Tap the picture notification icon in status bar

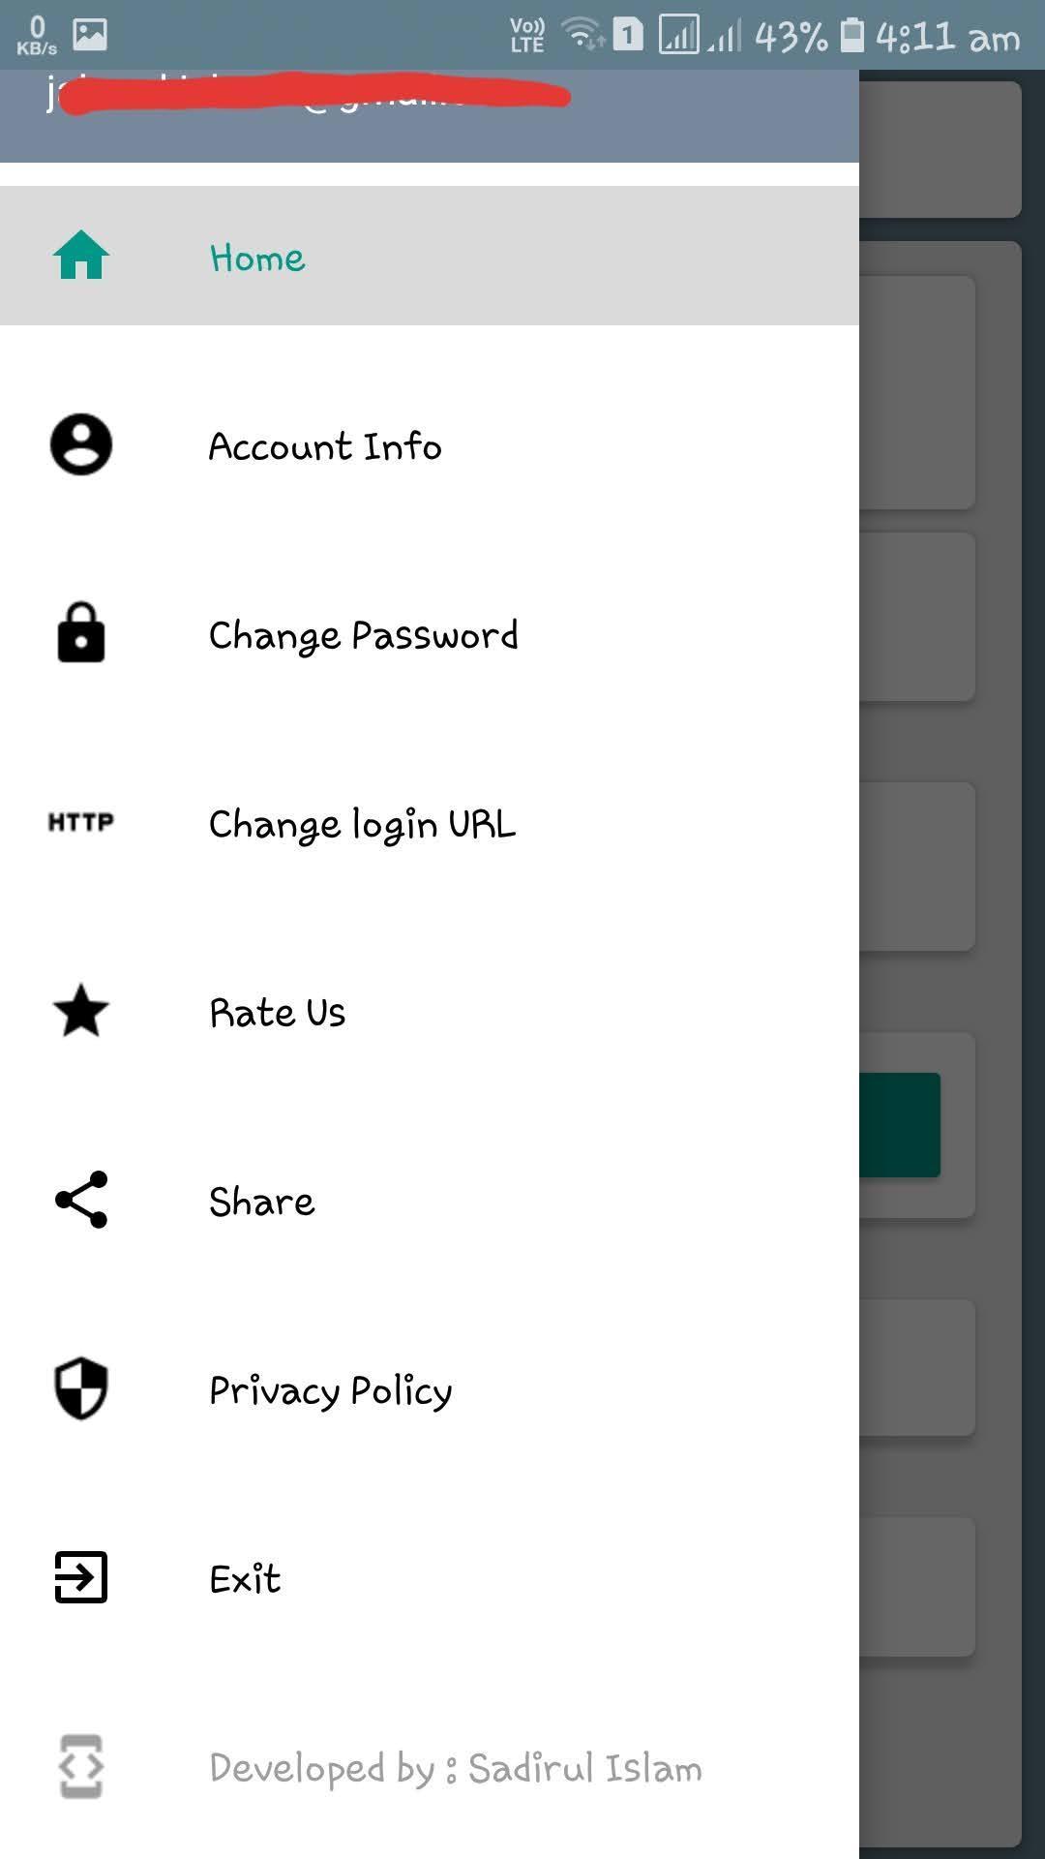pyautogui.click(x=90, y=35)
